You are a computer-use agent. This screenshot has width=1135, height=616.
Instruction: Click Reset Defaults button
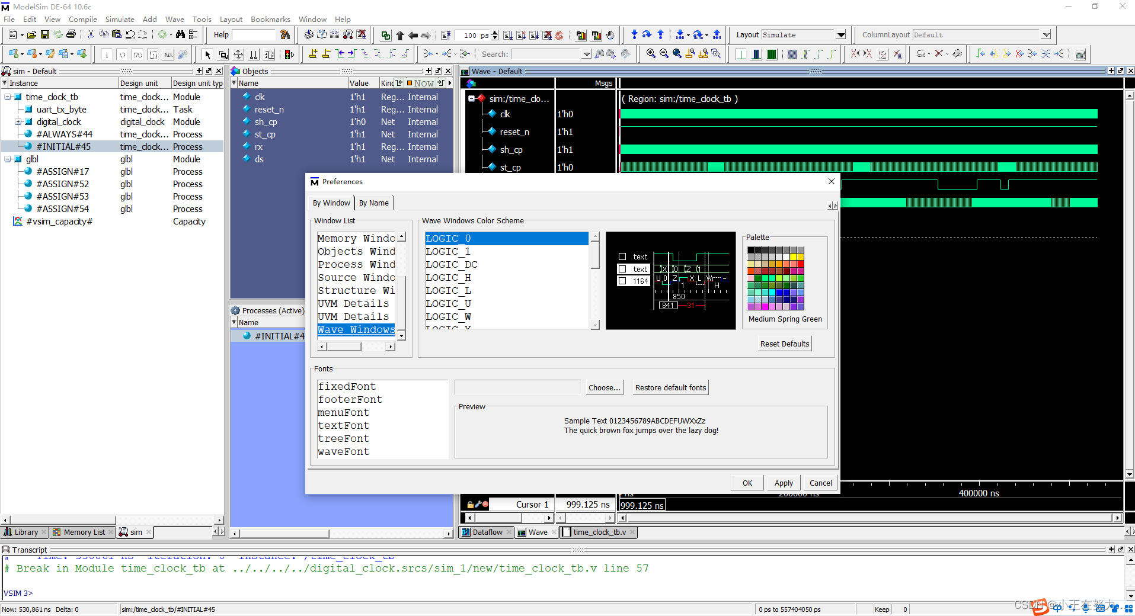pos(784,344)
